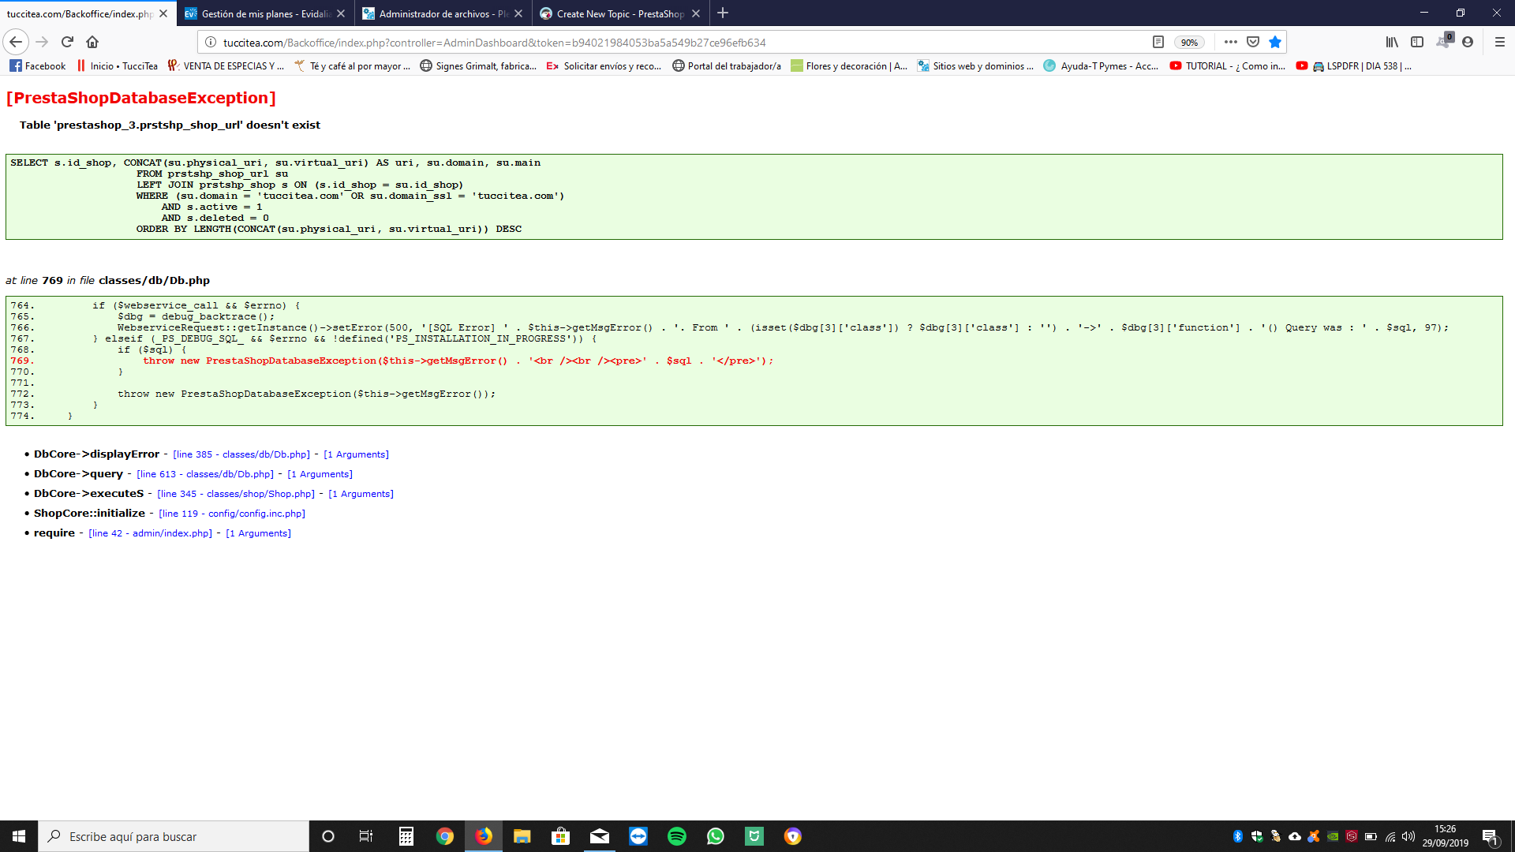
Task: Go to the Firefox home page
Action: (x=92, y=42)
